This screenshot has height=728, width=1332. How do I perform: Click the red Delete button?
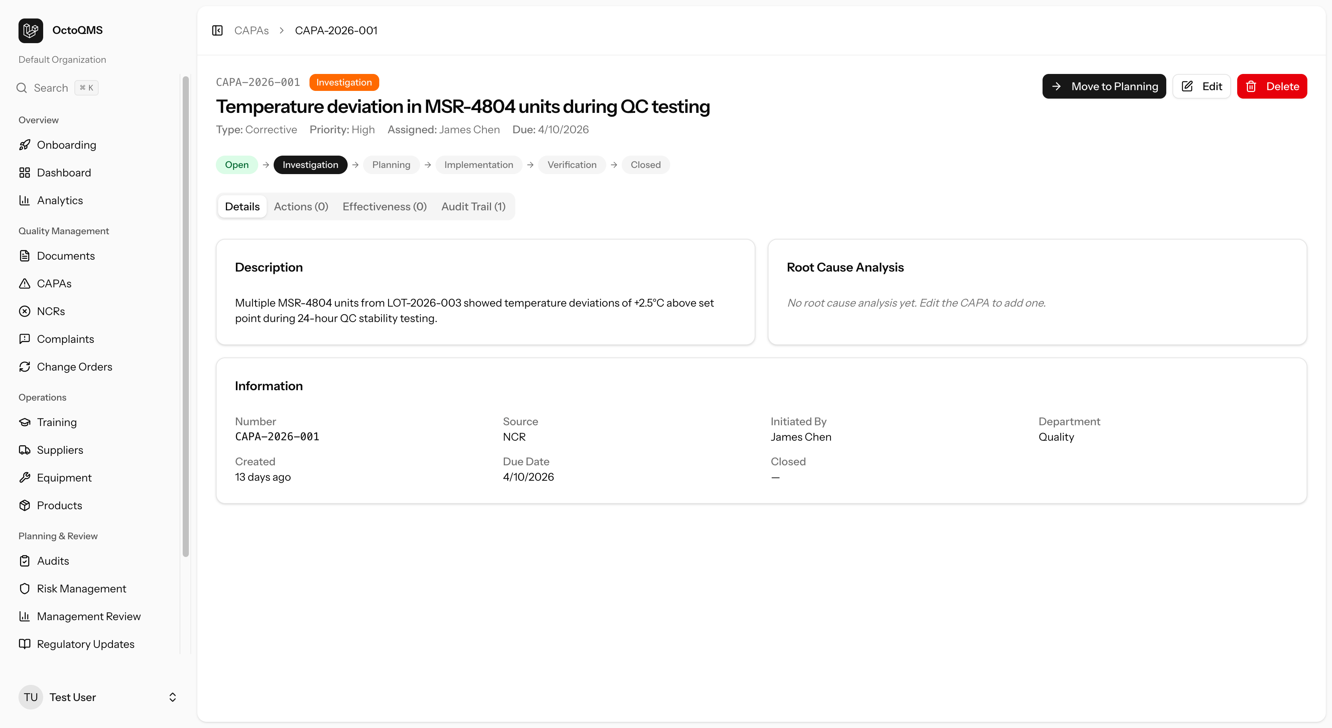(1271, 86)
